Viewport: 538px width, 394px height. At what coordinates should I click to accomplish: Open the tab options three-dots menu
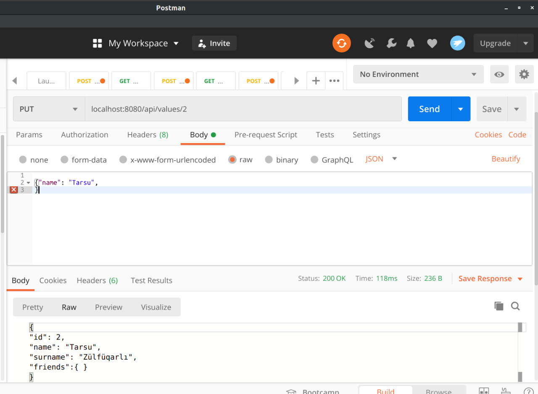[335, 81]
